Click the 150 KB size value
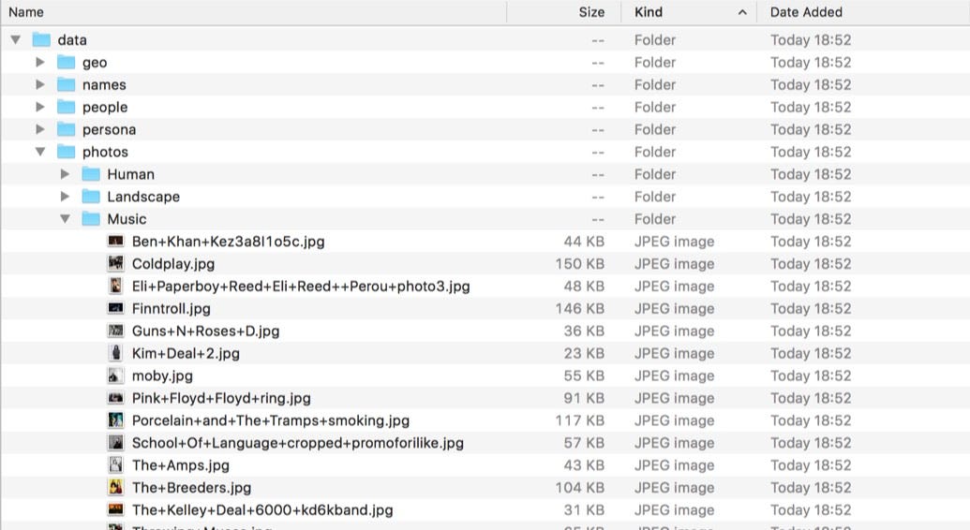Screen dimensions: 970x530 point(579,264)
